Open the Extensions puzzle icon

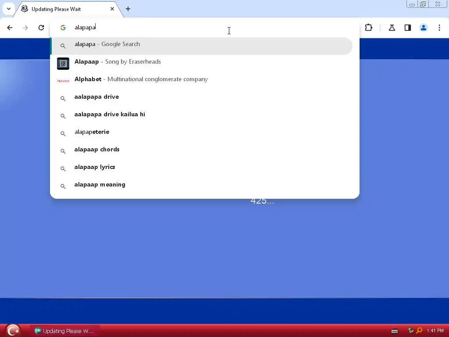[x=368, y=28]
